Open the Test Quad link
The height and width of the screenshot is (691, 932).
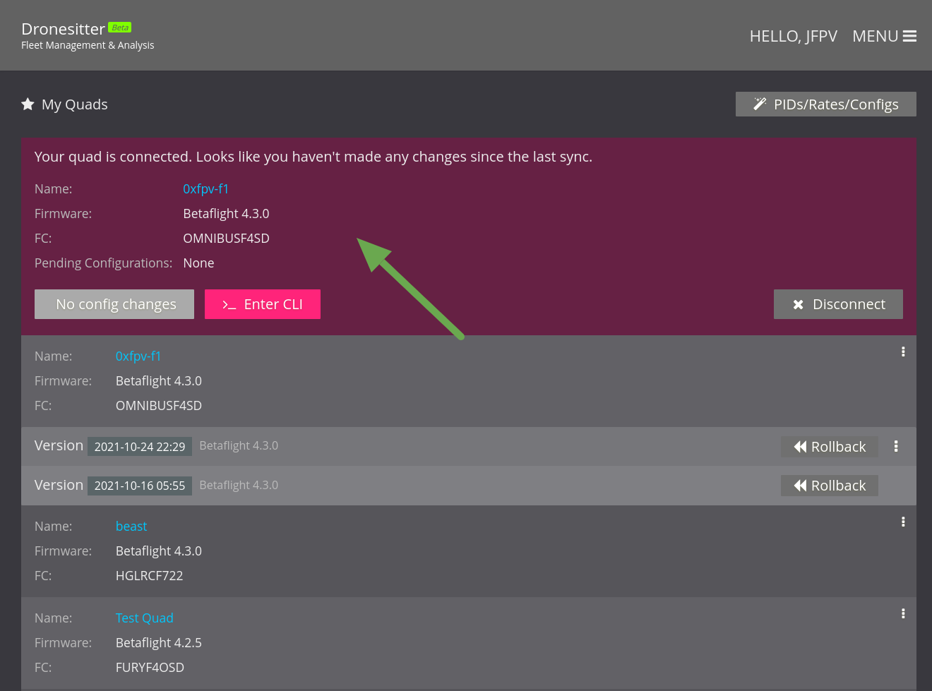pos(144,618)
